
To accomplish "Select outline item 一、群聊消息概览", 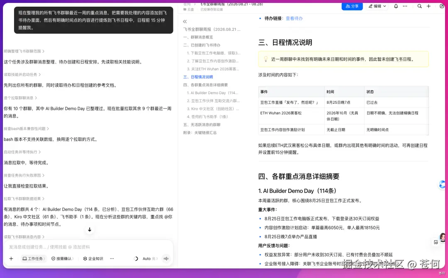I will click(x=198, y=37).
